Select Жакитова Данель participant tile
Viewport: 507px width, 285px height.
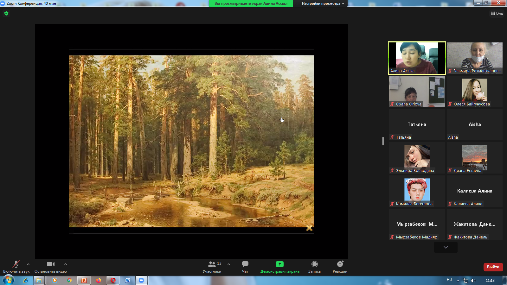point(475,224)
